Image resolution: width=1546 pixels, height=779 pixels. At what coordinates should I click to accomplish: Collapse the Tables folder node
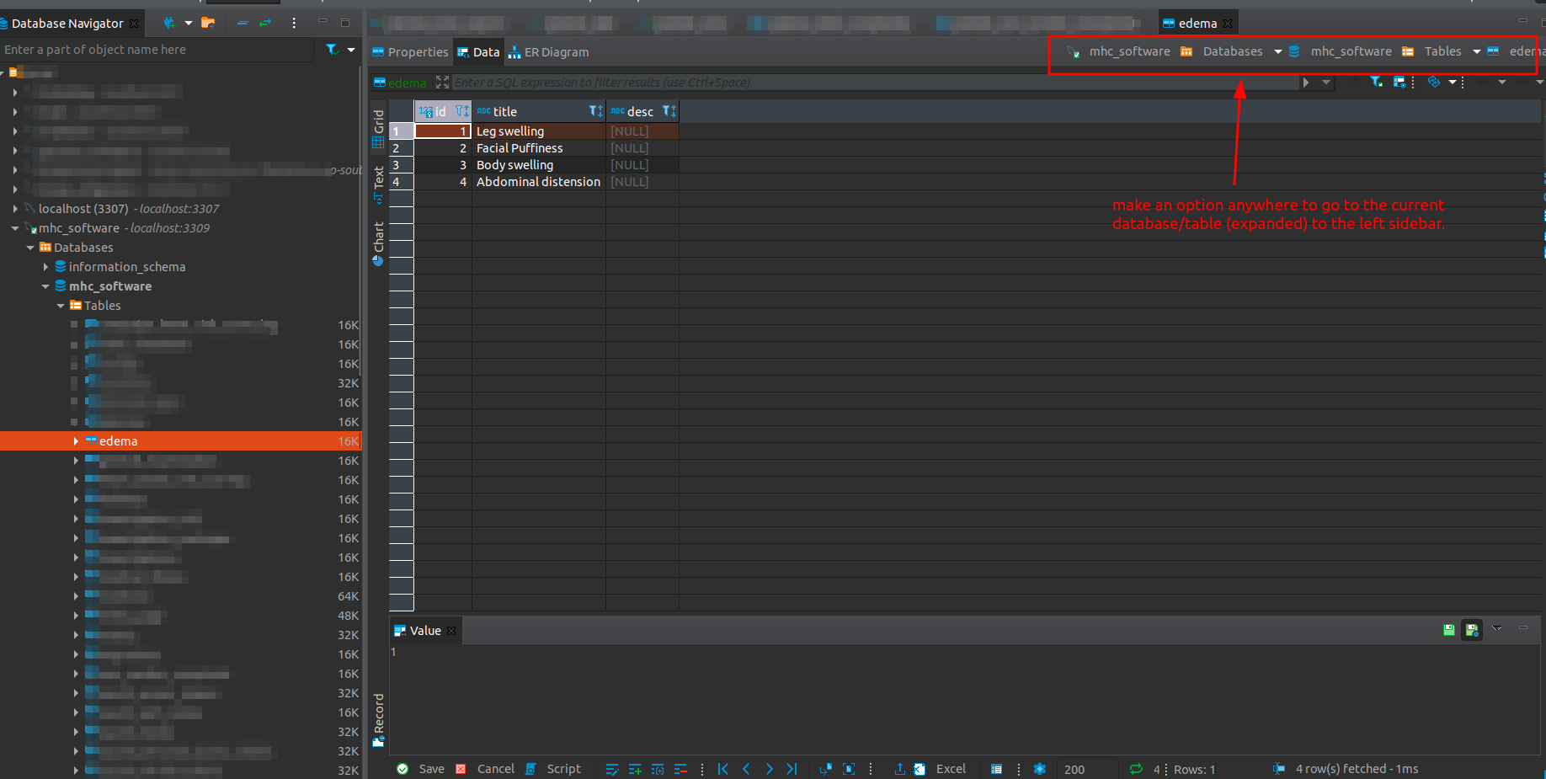(61, 306)
